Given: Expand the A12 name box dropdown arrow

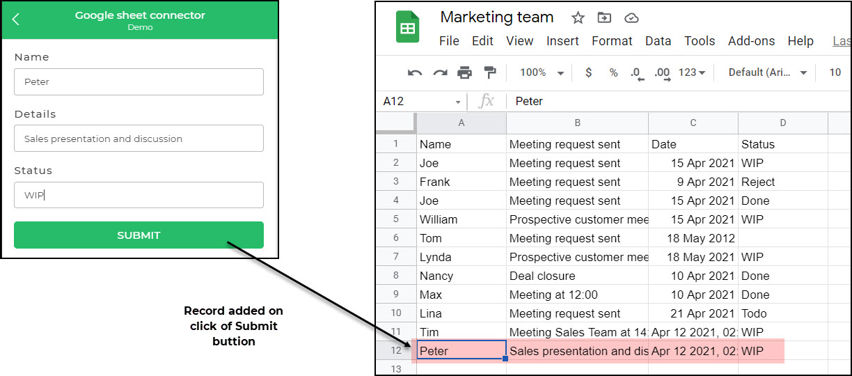Looking at the screenshot, I should (458, 102).
